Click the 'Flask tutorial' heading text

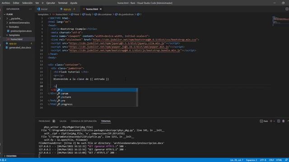[70, 72]
